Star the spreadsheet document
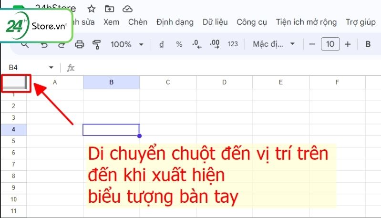The height and width of the screenshot is (218, 381). click(92, 9)
